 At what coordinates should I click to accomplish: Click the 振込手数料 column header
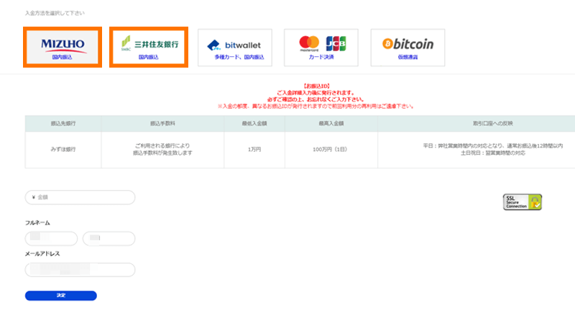click(x=162, y=124)
